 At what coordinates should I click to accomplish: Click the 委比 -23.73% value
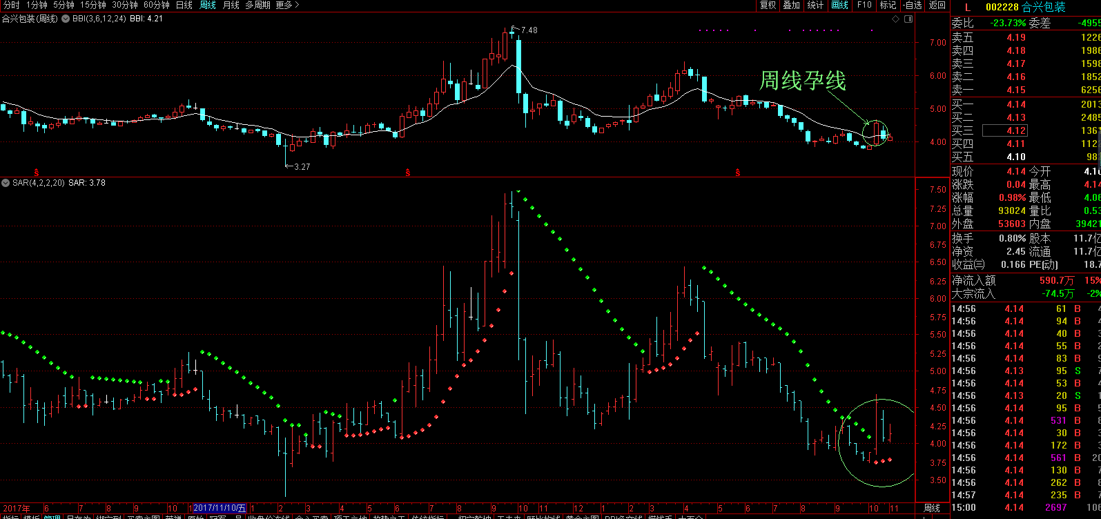(x=1009, y=23)
